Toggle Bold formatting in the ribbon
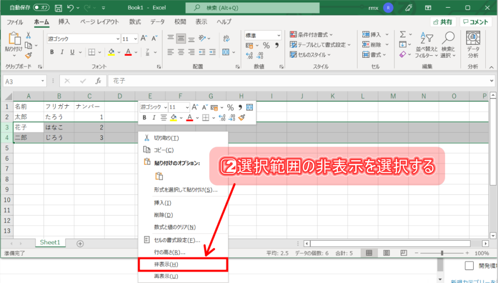This screenshot has width=498, height=283. (51, 52)
